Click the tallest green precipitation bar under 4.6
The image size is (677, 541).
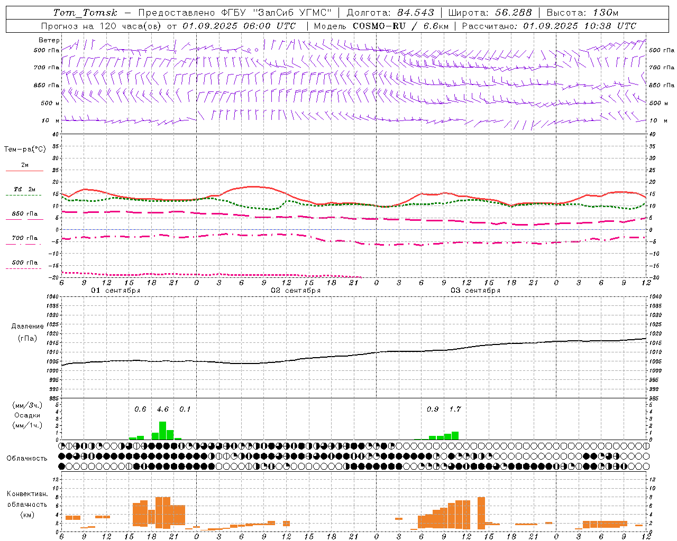point(163,431)
